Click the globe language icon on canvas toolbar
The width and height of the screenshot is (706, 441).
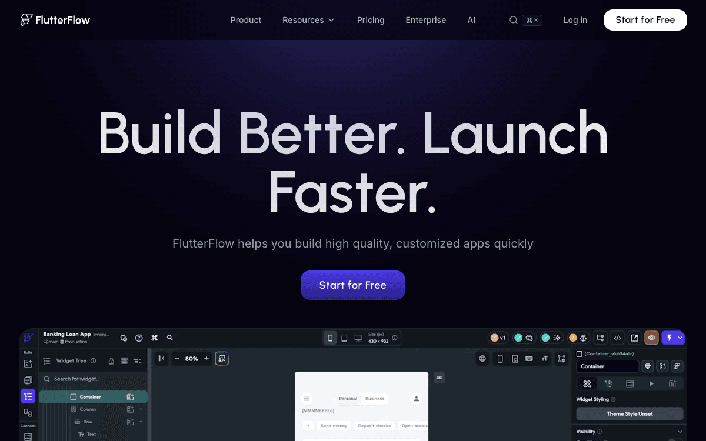coord(482,358)
